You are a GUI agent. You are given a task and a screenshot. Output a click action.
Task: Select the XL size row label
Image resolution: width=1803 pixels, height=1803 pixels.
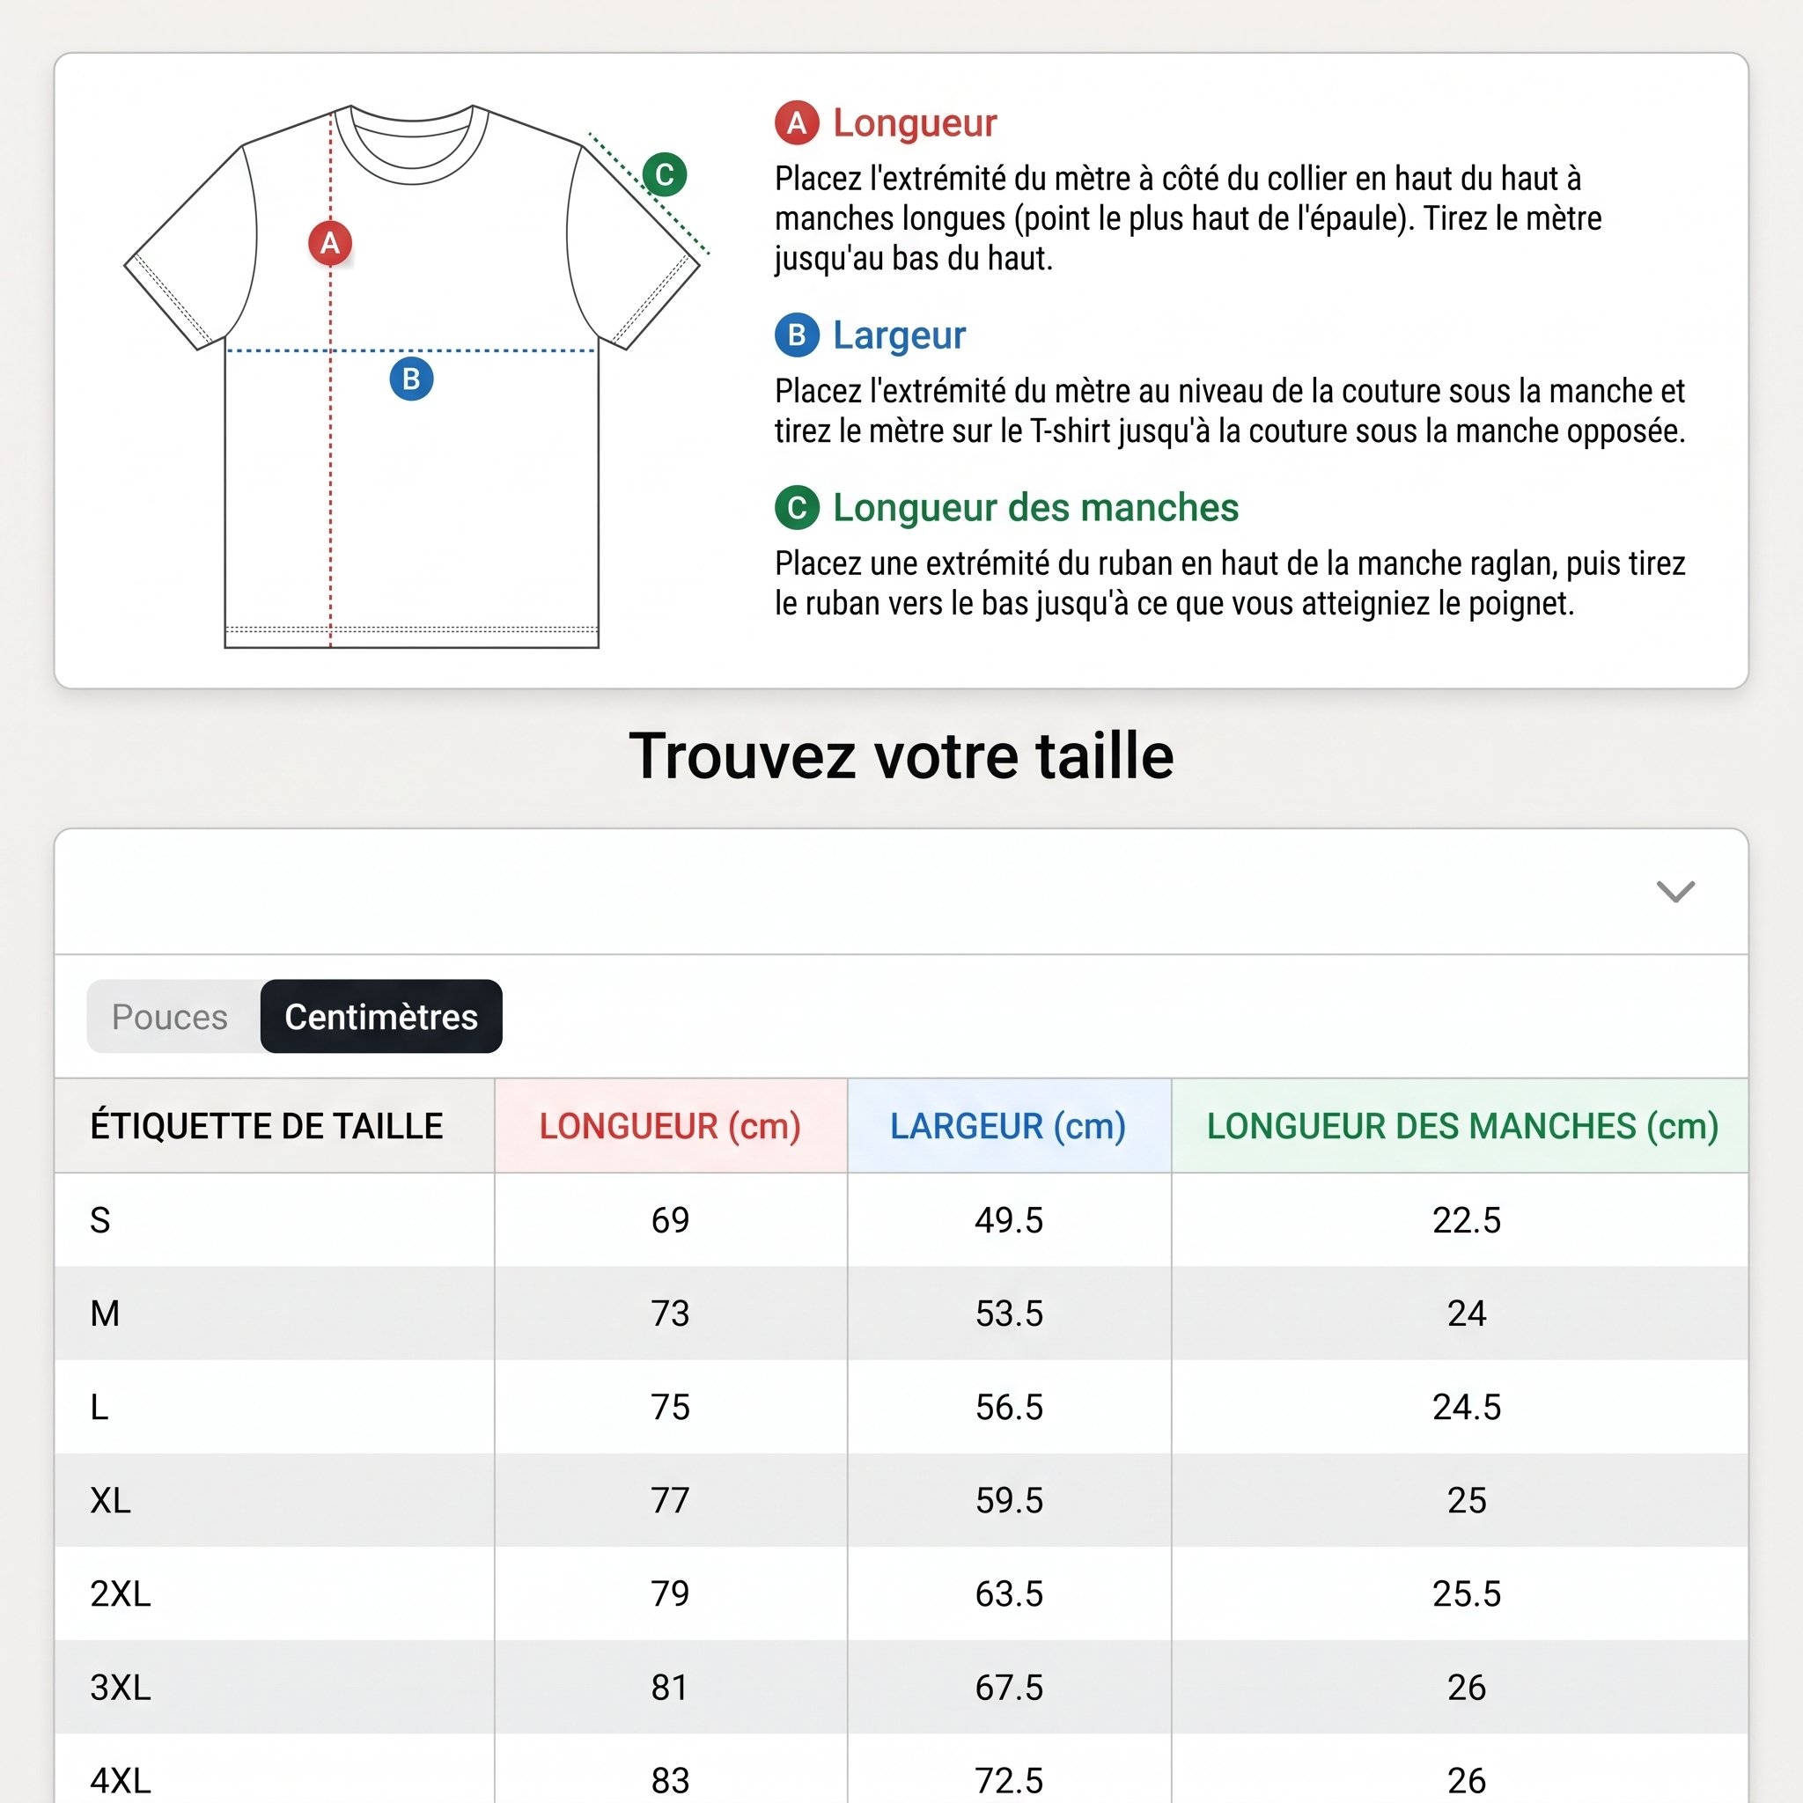click(110, 1499)
